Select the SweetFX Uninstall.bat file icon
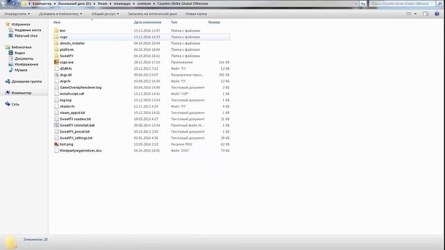 (56, 125)
